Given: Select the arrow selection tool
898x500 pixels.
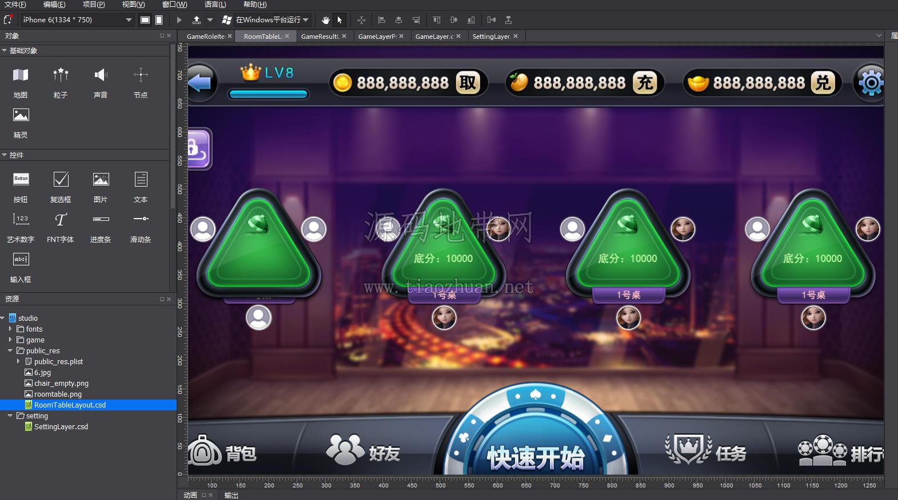Looking at the screenshot, I should pyautogui.click(x=340, y=20).
